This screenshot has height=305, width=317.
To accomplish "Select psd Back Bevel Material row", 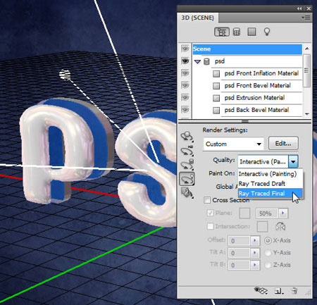I will click(x=247, y=110).
